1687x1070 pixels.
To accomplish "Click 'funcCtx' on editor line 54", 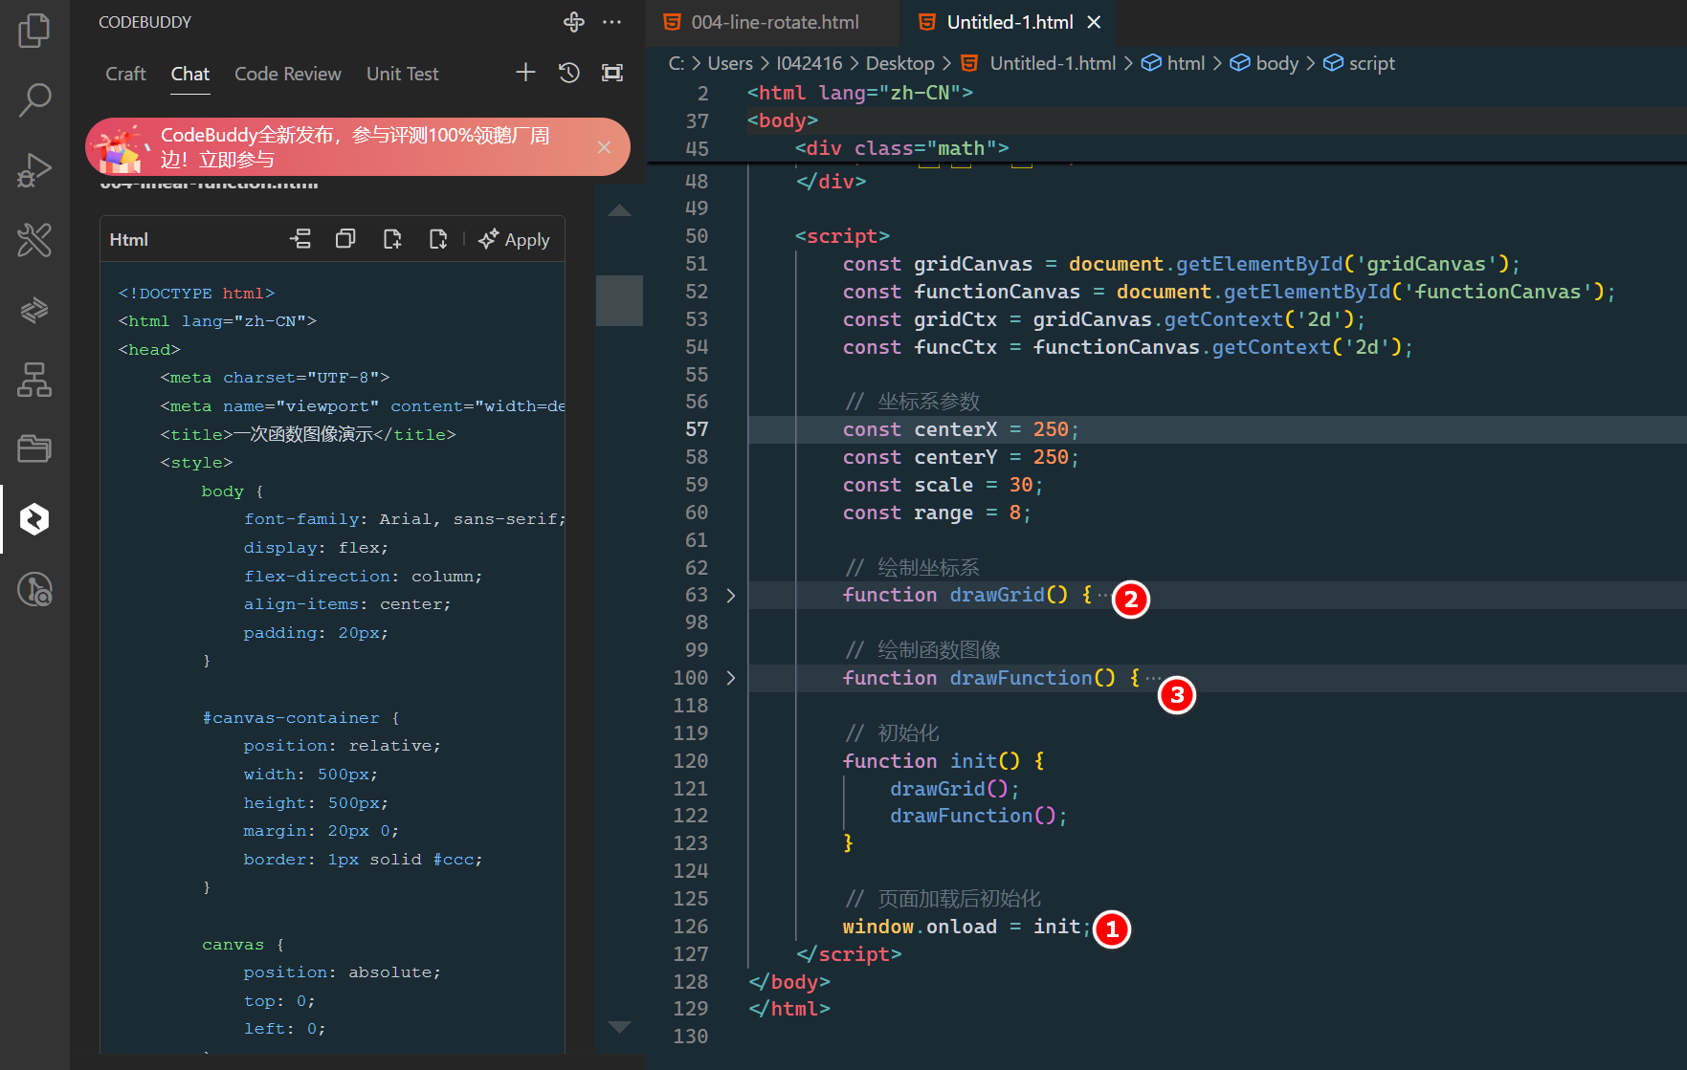I will pyautogui.click(x=955, y=347).
